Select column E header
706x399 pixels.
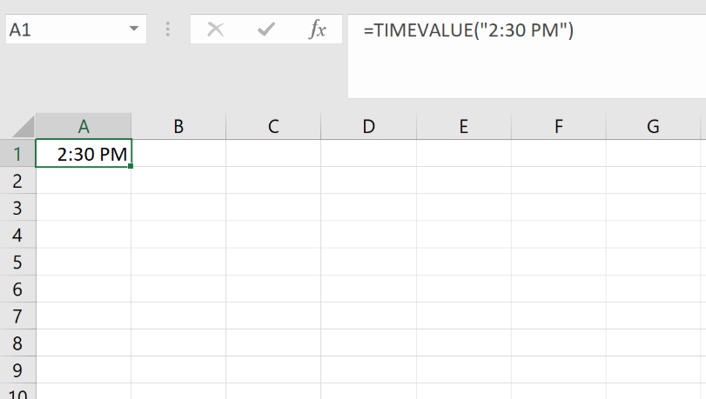tap(463, 126)
